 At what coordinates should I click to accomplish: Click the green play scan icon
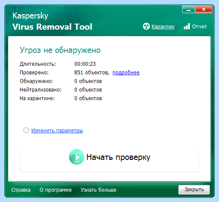point(76,157)
